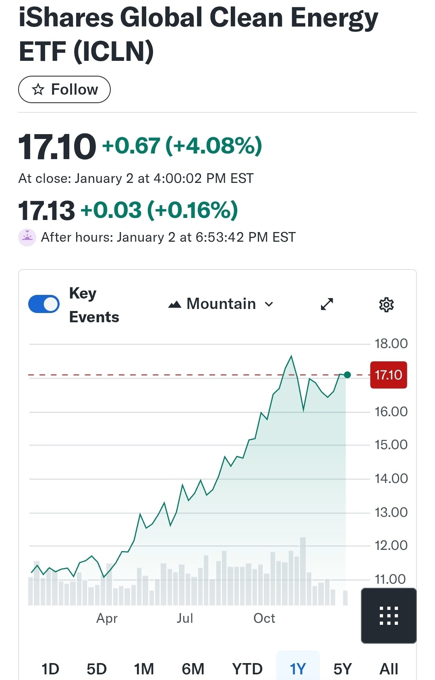Image resolution: width=435 pixels, height=680 pixels.
Task: Show the All time range
Action: tap(389, 669)
